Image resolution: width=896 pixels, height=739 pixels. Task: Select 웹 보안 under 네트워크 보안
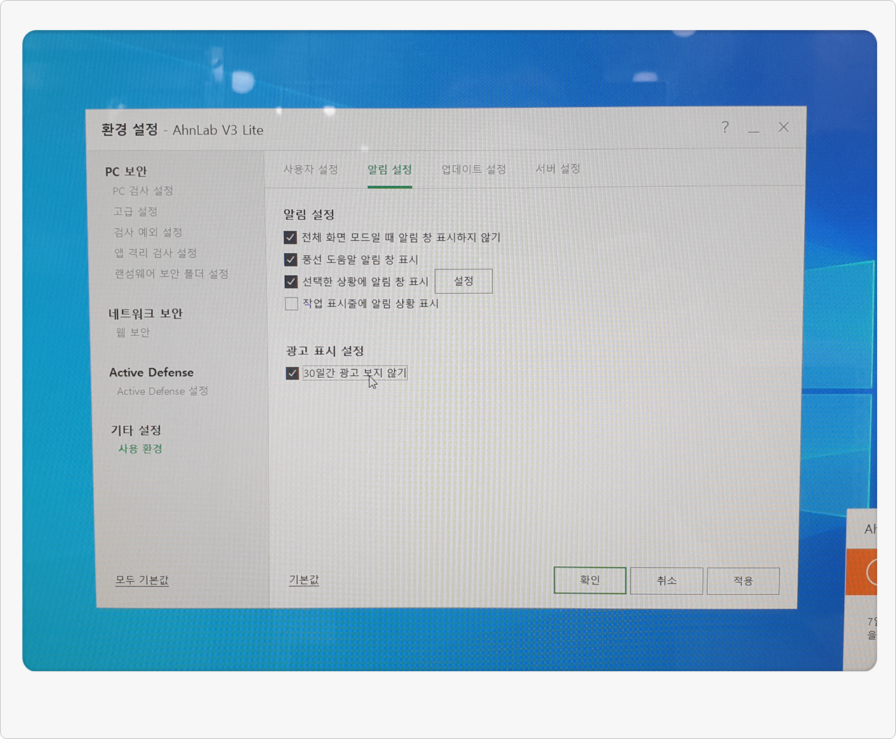[133, 332]
